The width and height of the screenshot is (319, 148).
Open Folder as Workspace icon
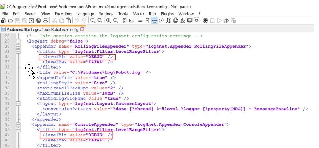(190, 21)
